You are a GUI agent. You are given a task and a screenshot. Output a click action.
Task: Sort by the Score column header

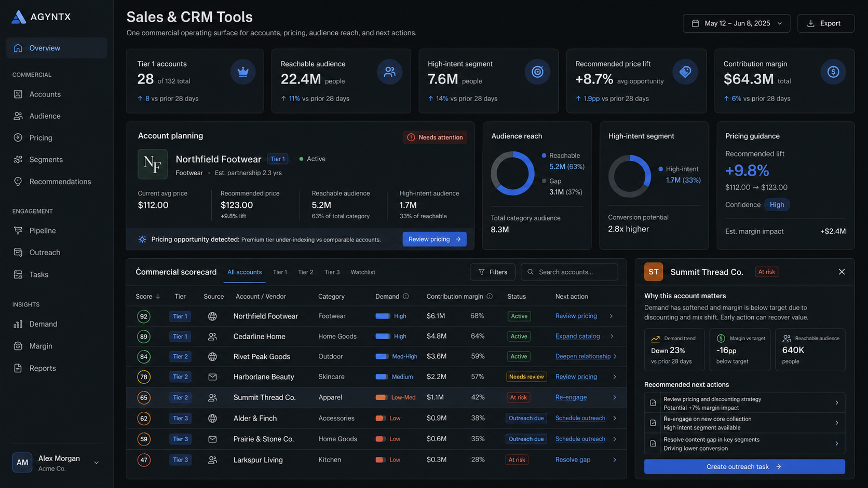click(148, 296)
